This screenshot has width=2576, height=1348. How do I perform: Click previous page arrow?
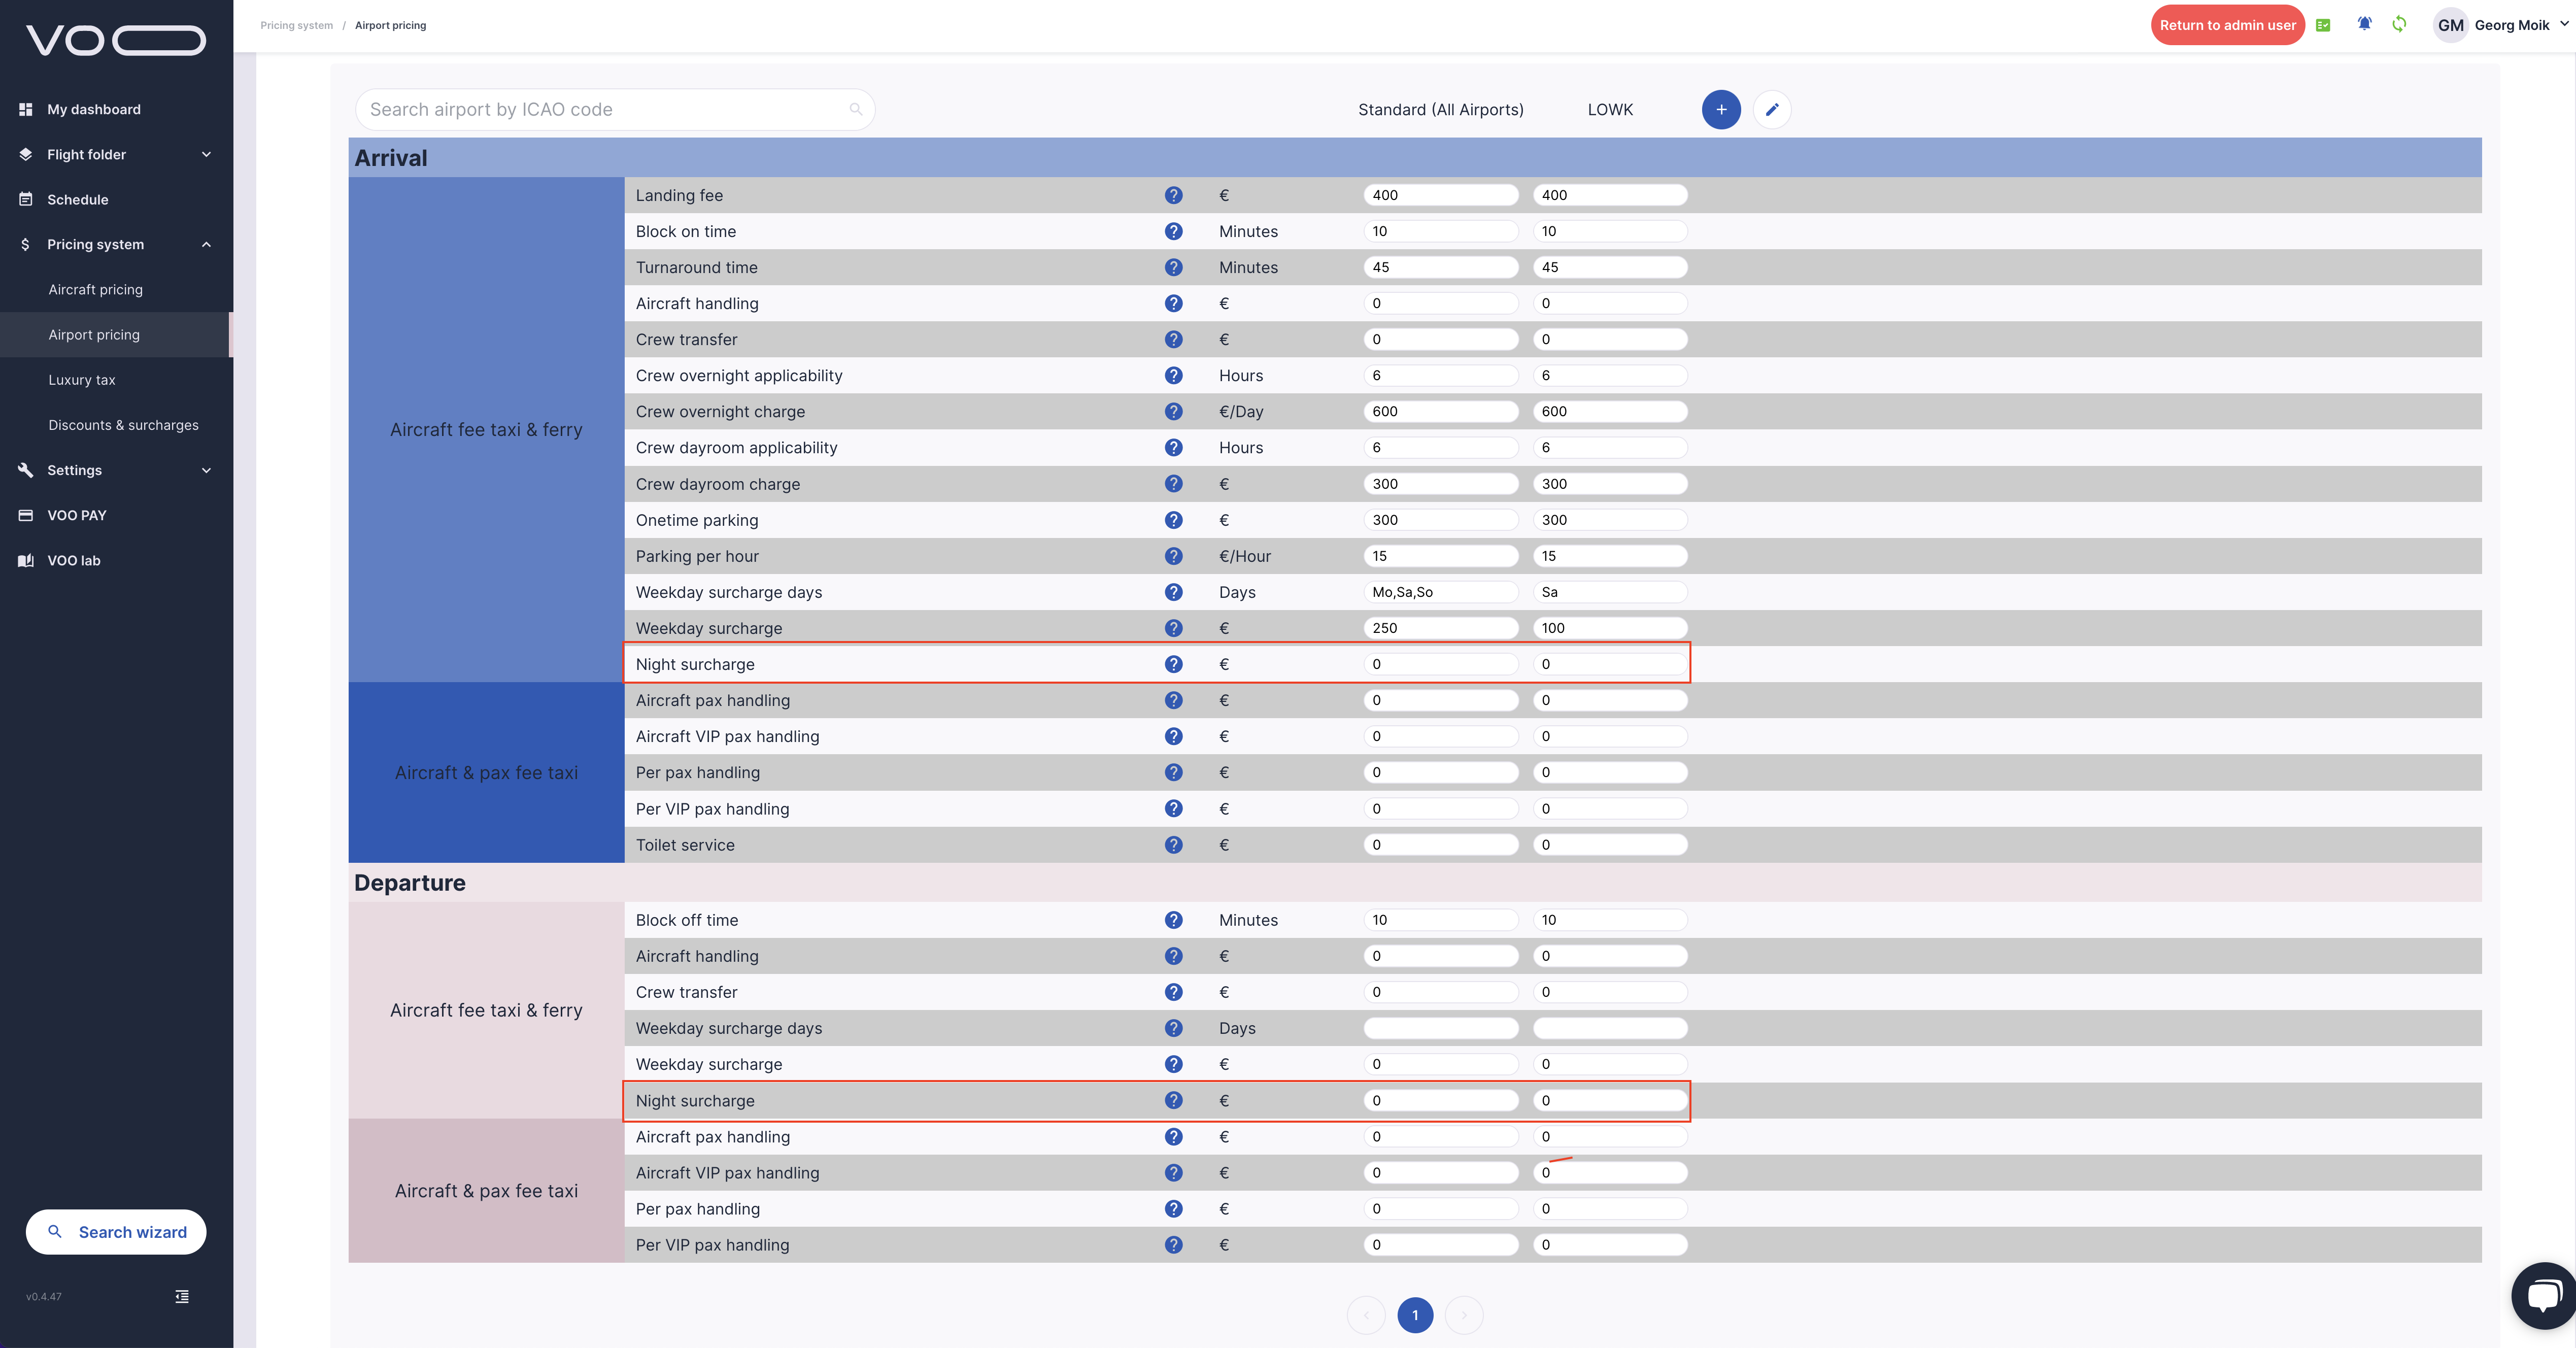tap(1366, 1315)
